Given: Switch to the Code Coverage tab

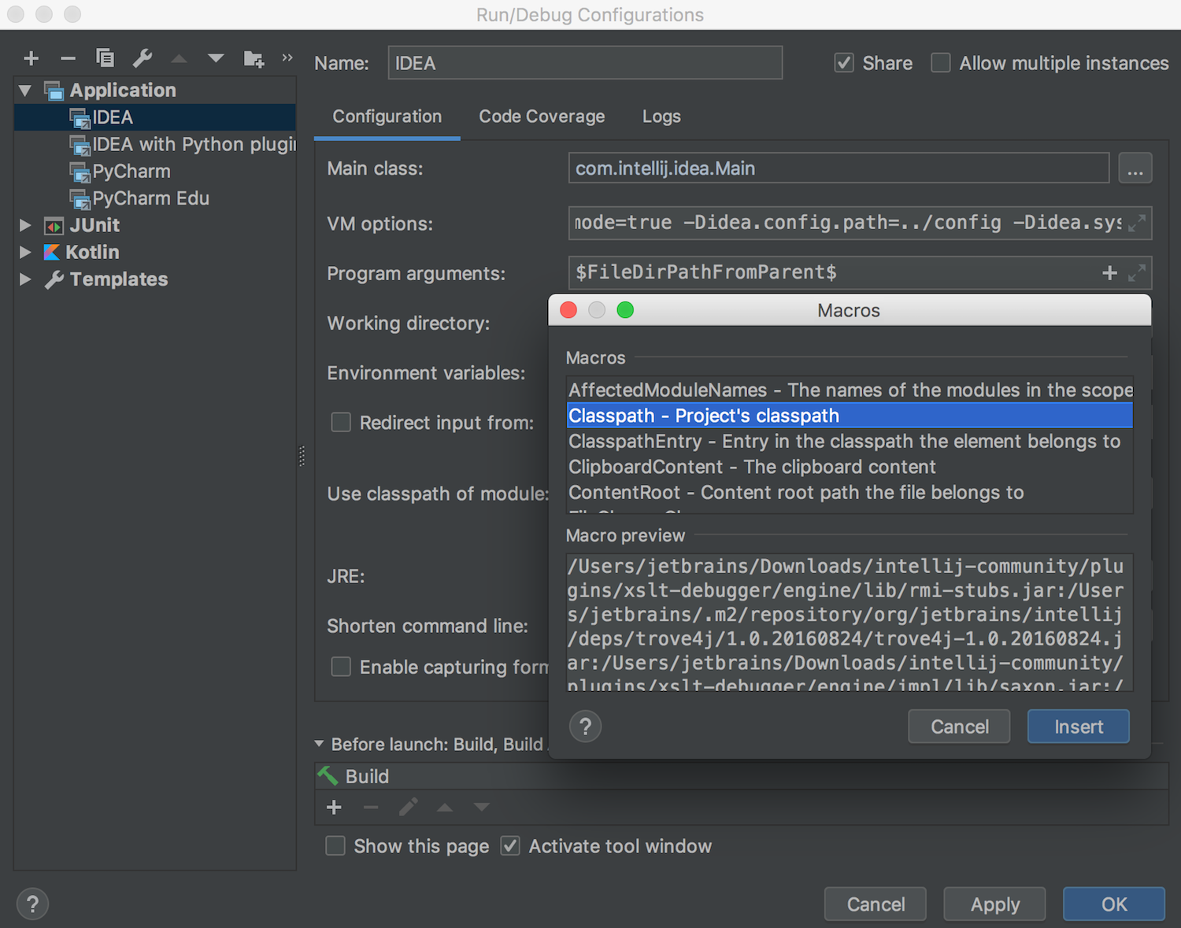Looking at the screenshot, I should tap(542, 116).
